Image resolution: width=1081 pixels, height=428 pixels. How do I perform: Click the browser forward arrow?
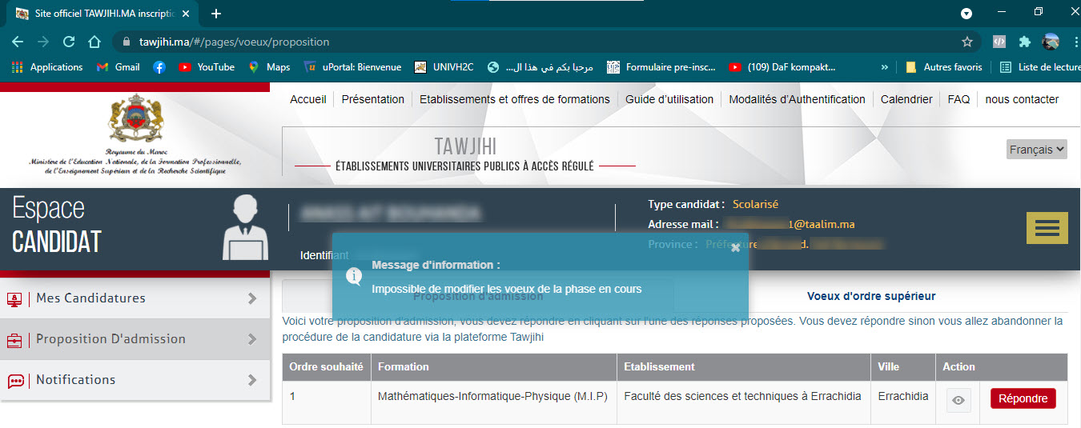point(43,42)
